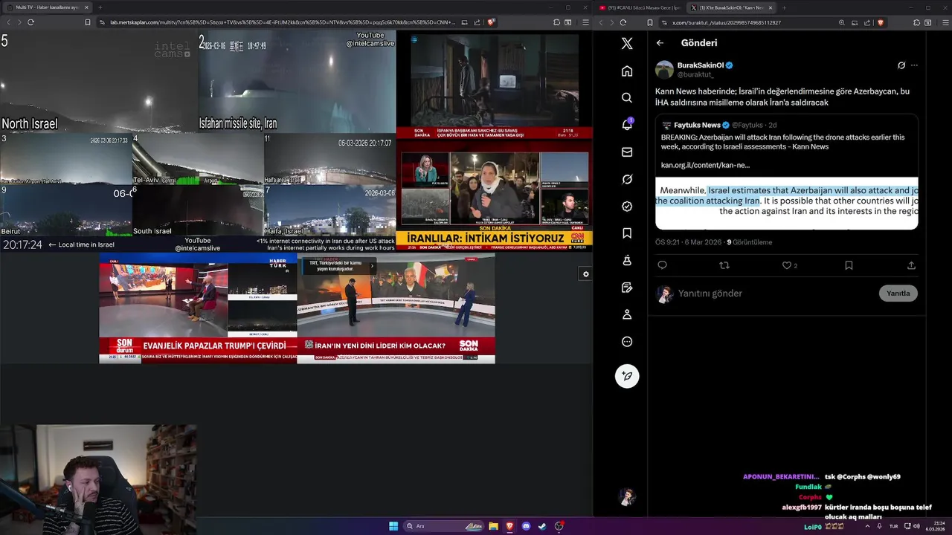Close the X BurakSakinOl tab

pyautogui.click(x=770, y=7)
